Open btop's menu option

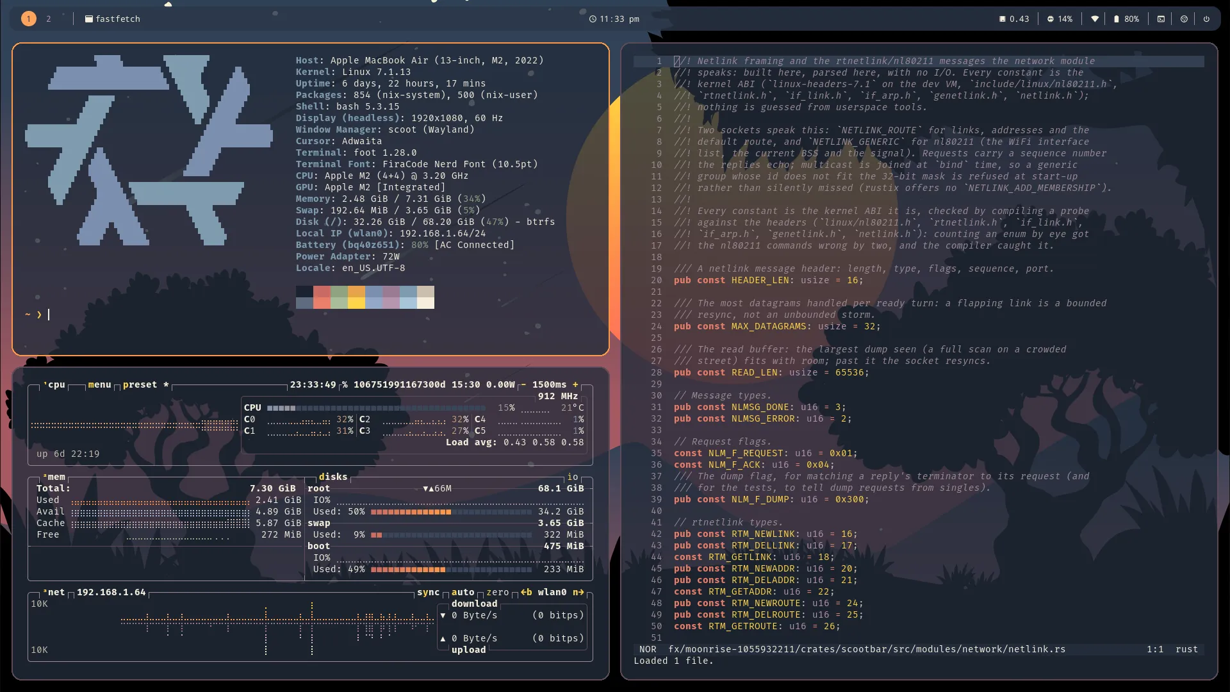[99, 384]
